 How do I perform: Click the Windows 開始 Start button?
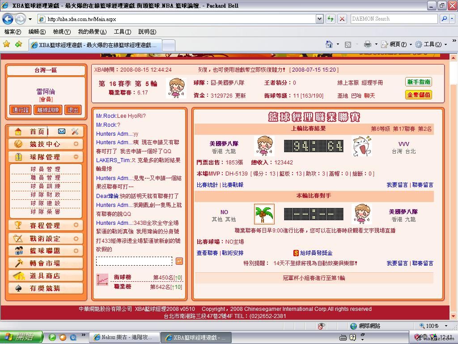21,337
